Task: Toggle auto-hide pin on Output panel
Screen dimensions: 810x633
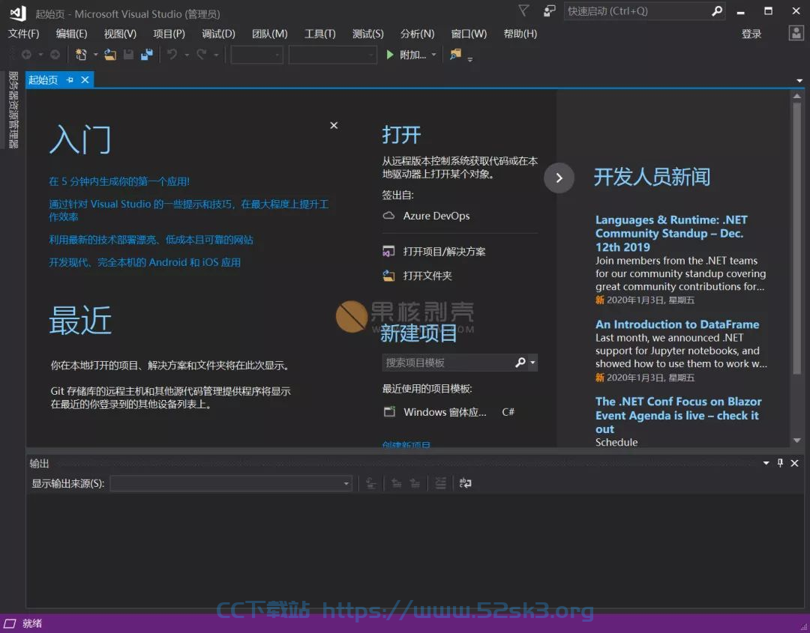Action: [780, 463]
